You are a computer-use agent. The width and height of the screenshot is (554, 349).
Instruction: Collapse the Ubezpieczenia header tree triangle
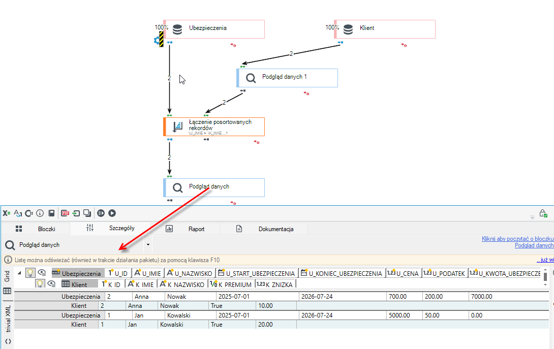[x=19, y=273]
